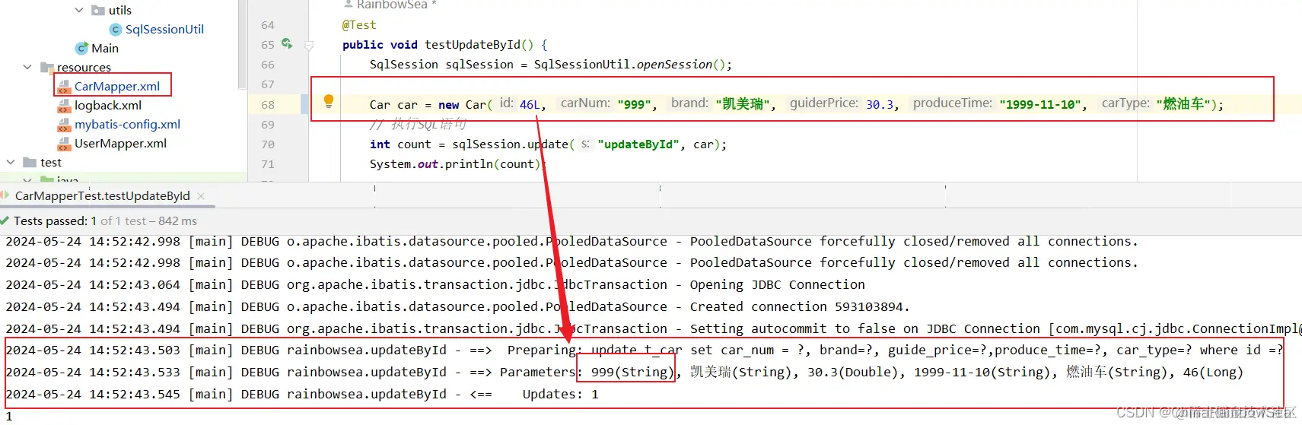Click line number 70 in gutter
This screenshot has height=425, width=1302.
268,144
